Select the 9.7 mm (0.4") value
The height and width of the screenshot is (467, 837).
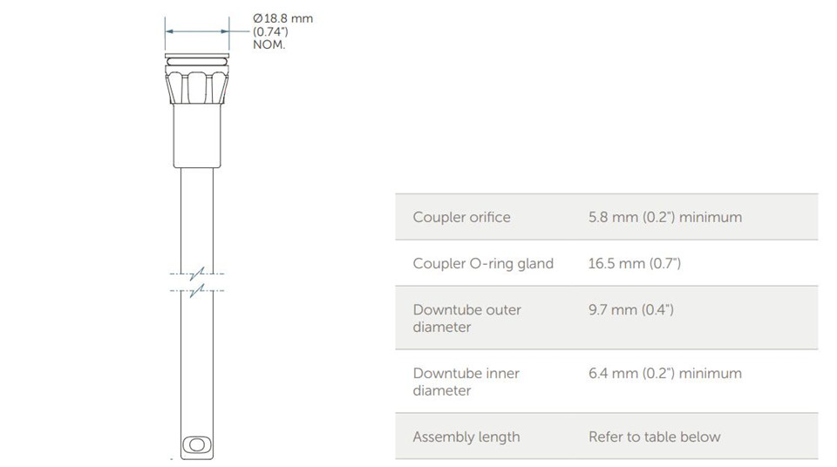631,309
